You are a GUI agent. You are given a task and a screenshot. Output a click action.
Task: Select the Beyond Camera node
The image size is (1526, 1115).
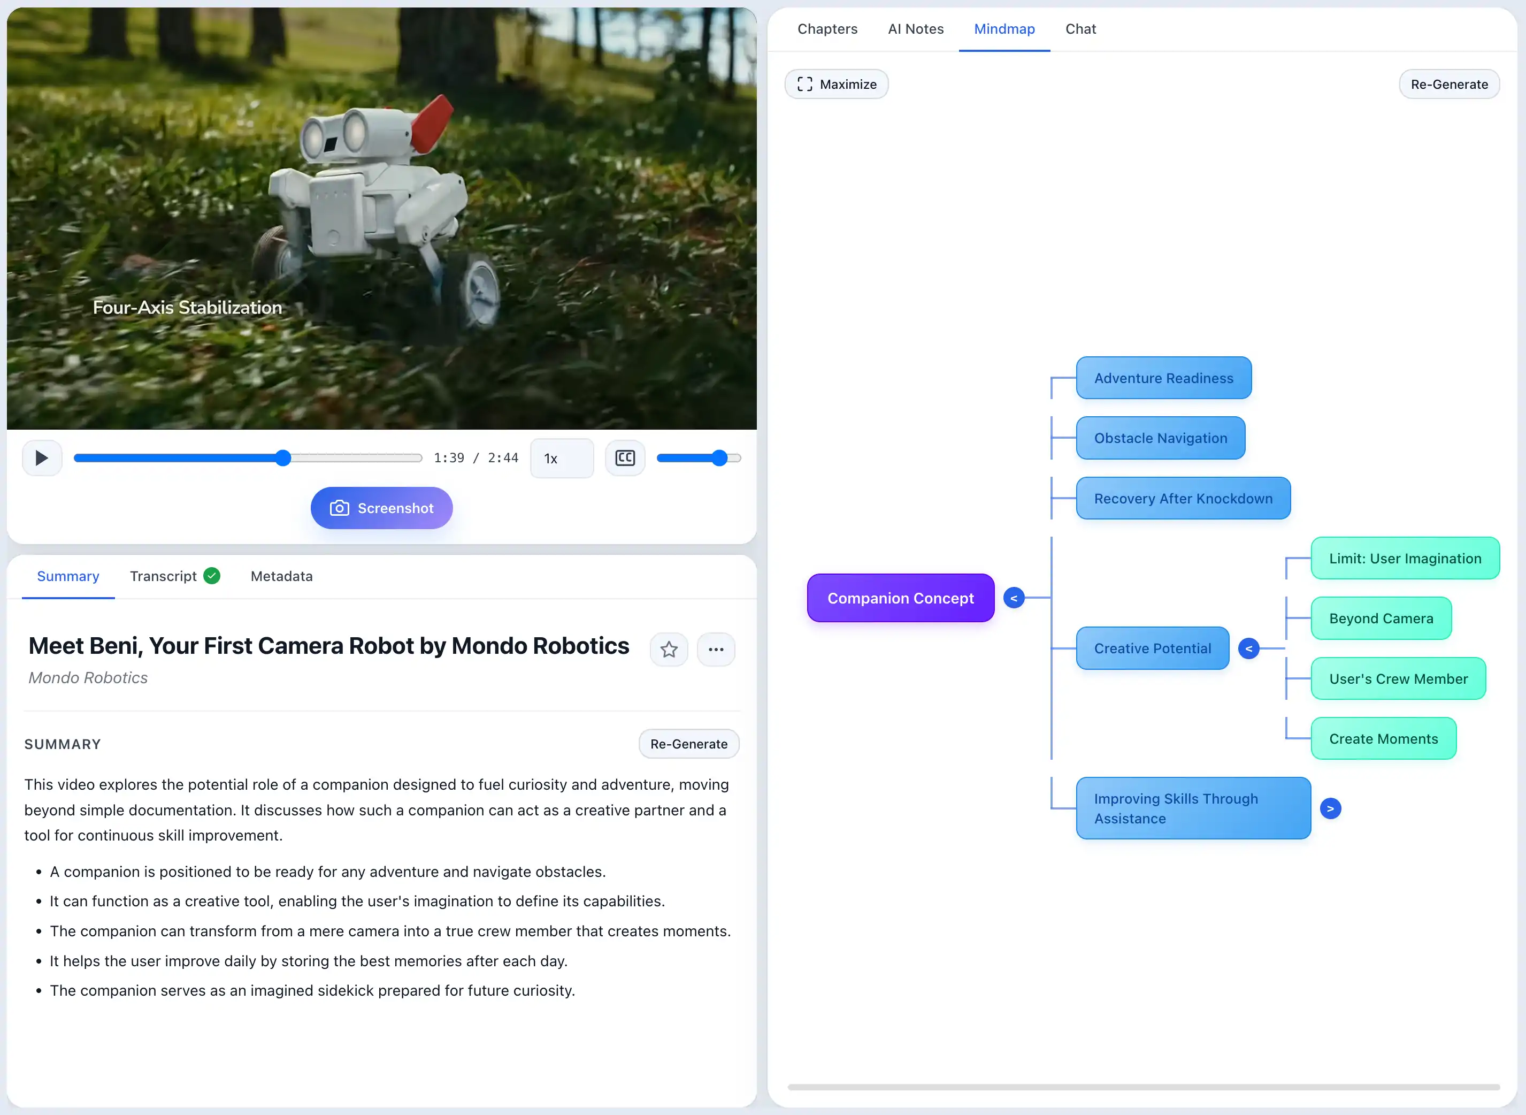point(1381,618)
